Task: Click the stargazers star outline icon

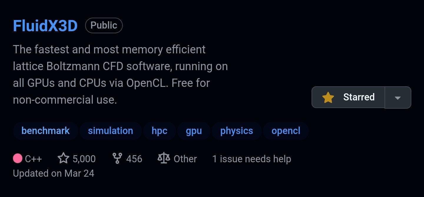Action: click(x=63, y=158)
